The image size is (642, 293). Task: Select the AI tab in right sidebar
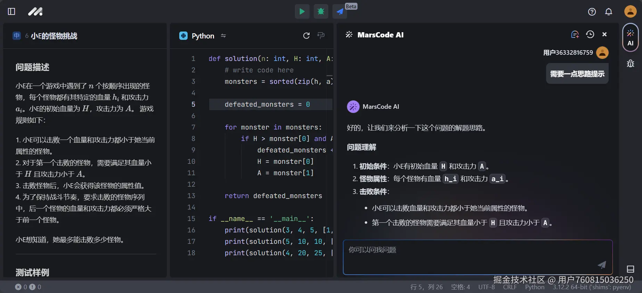630,37
